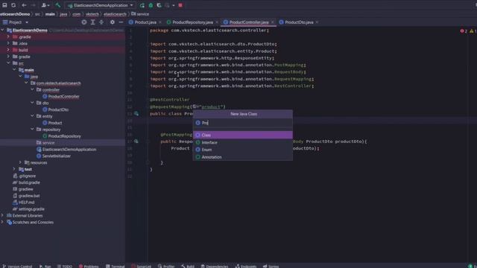This screenshot has width=477, height=268.
Task: Expand External Libraries node
Action: pyautogui.click(x=3, y=215)
